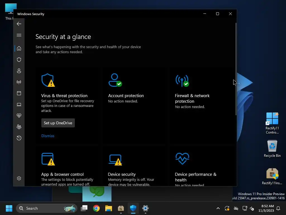Open Device performance & health heading
This screenshot has height=215, width=286.
196,177
